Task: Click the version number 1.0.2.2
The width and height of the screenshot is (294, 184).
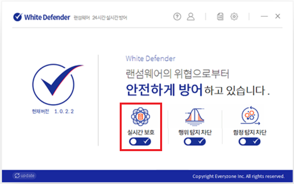Action: [x=64, y=112]
